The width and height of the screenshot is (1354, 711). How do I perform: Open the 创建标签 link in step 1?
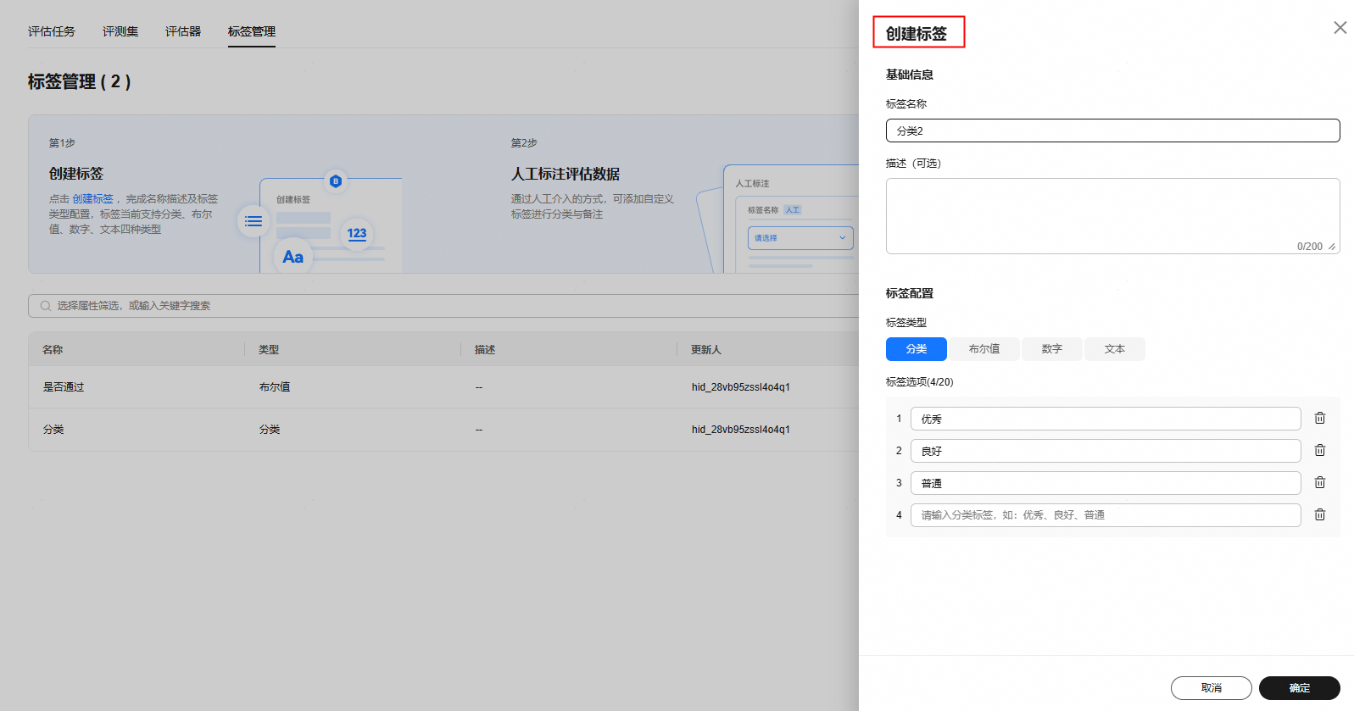pos(92,199)
